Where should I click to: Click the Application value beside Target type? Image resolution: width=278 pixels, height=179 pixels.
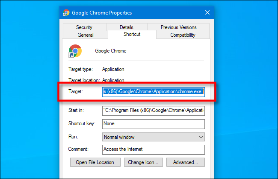coord(113,69)
